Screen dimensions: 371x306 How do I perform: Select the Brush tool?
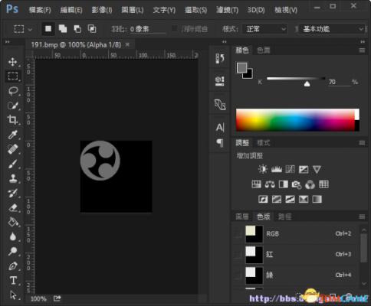pyautogui.click(x=12, y=164)
